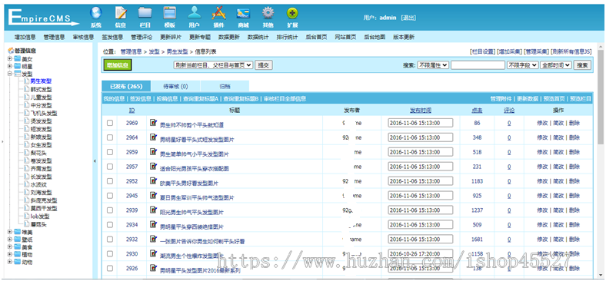The image size is (606, 281).
Task: Click the publish time field for article 2952
Action: [420, 181]
